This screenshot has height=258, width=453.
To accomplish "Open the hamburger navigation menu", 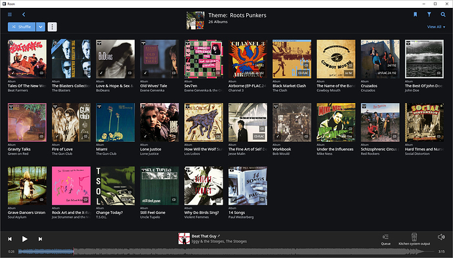I will click(10, 14).
